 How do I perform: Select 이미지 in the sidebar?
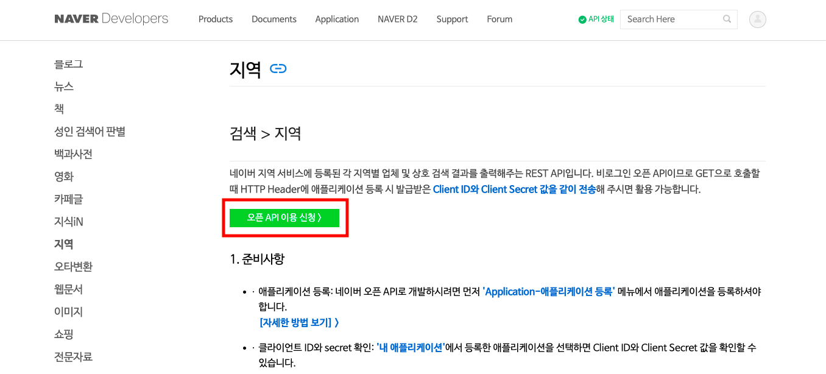click(x=68, y=312)
